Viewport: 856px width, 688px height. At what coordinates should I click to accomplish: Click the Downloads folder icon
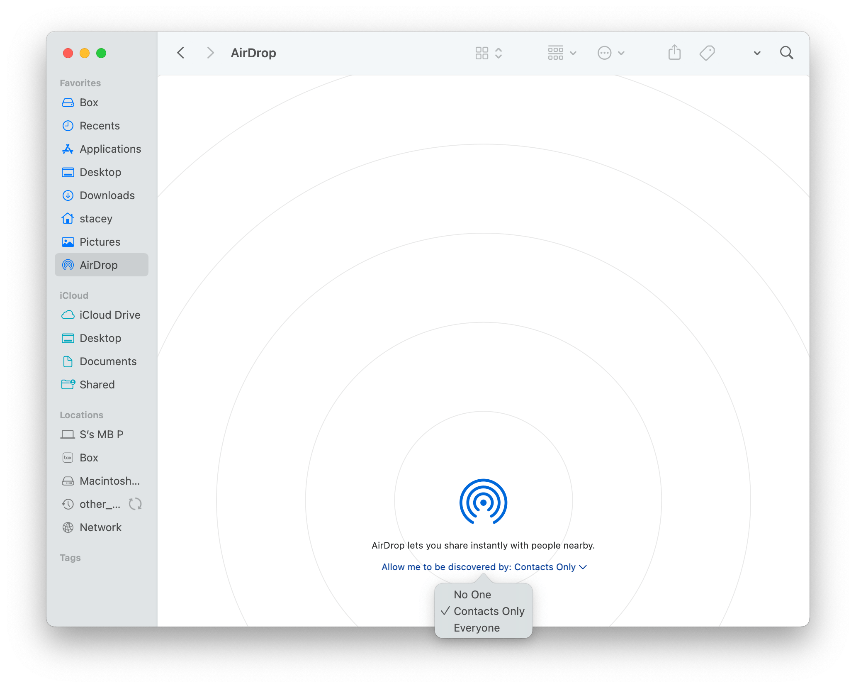tap(68, 195)
